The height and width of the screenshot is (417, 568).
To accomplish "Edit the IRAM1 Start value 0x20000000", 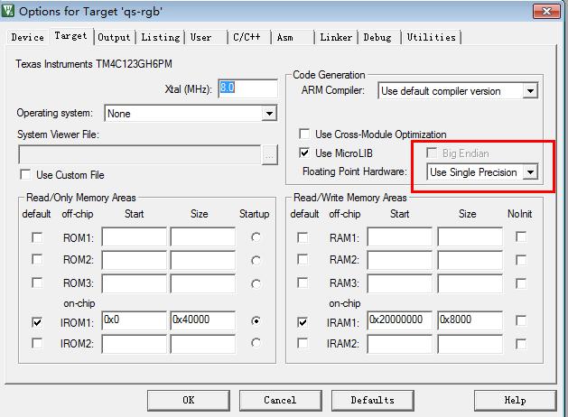I will (x=399, y=320).
